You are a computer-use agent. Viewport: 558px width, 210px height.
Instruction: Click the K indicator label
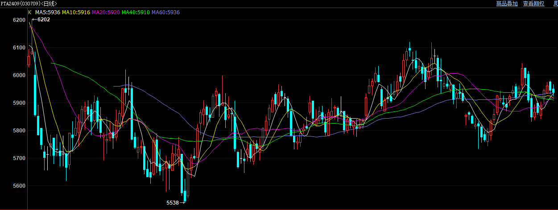(30, 12)
